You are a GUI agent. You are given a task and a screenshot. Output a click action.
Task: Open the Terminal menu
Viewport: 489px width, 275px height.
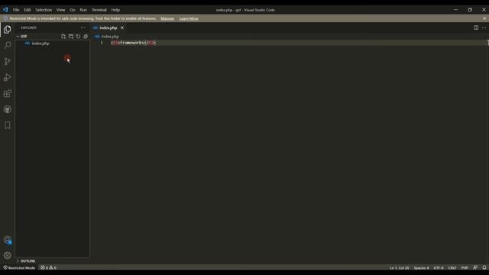point(99,10)
